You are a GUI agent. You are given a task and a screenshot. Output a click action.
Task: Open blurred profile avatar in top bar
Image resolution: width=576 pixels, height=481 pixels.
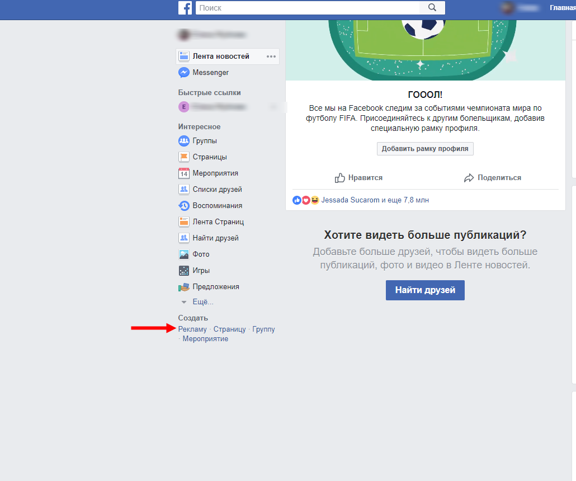point(508,8)
